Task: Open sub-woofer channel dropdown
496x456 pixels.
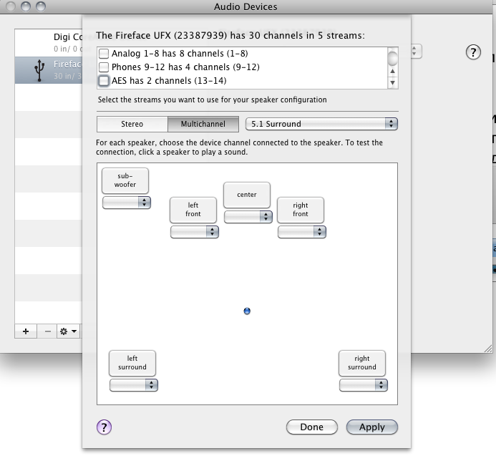Action: coord(127,203)
